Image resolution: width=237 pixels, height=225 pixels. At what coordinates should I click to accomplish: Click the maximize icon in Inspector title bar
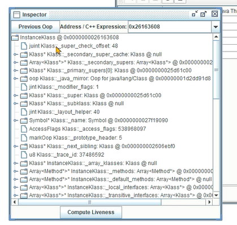pyautogui.click(x=203, y=14)
